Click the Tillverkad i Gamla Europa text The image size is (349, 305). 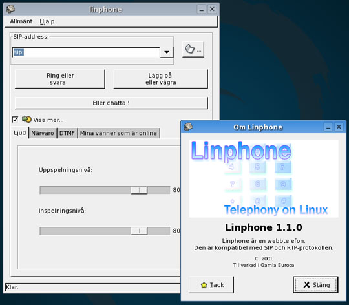tap(264, 265)
